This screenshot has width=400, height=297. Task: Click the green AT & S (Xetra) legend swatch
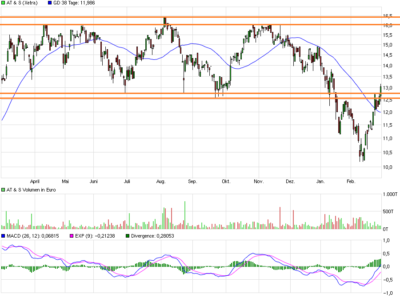(x=3, y=3)
